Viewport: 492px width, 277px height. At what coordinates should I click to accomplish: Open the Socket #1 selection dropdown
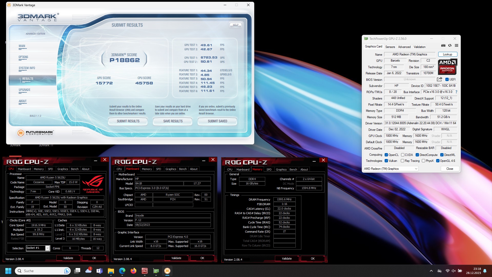click(x=38, y=248)
